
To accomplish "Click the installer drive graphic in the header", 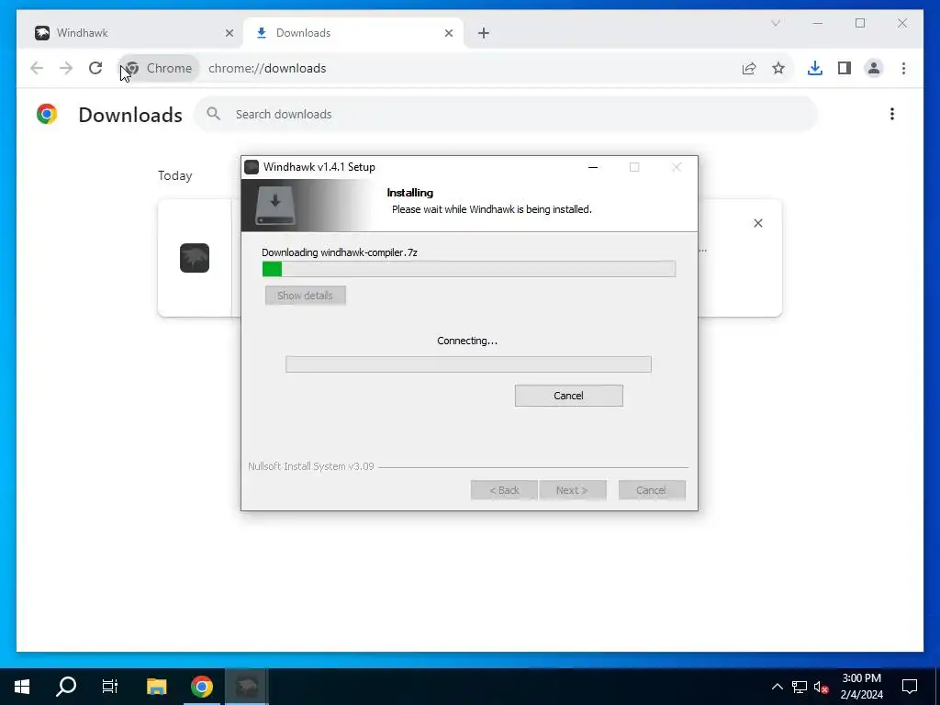I will (275, 206).
